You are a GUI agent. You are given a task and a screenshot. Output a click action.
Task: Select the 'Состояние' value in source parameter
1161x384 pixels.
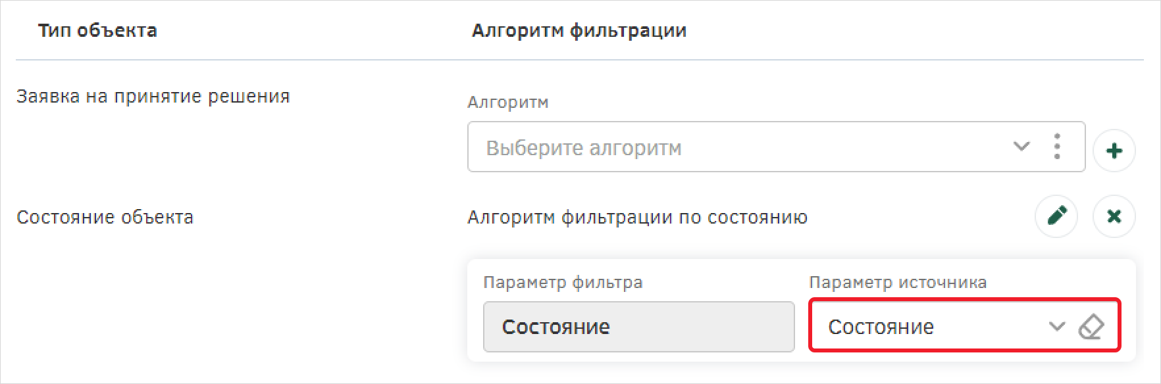click(881, 327)
